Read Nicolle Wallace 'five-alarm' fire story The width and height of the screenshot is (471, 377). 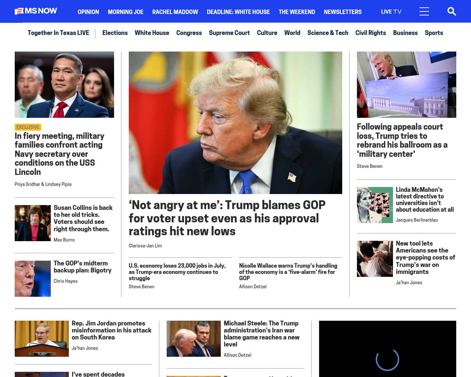pos(288,272)
